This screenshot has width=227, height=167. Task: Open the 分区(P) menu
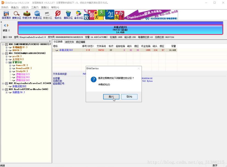pos(25,7)
